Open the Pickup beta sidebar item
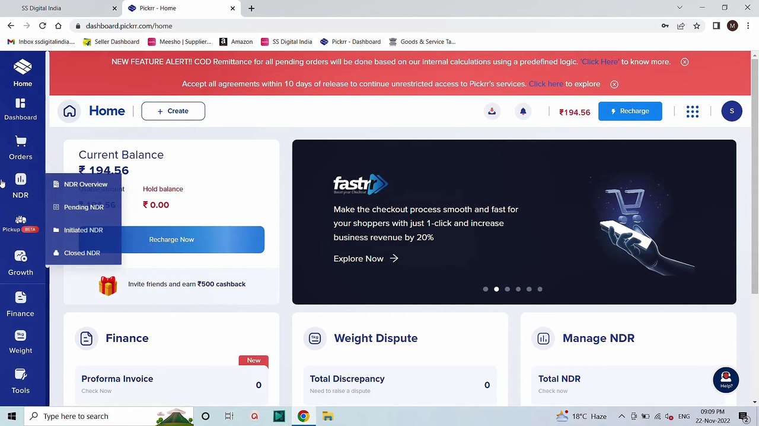 point(20,224)
